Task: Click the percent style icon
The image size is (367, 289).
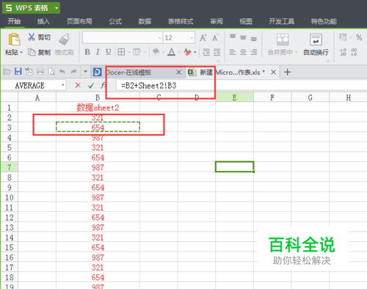Action: 359,37
